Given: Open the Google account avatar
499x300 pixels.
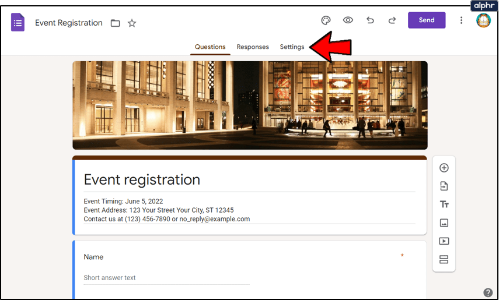Looking at the screenshot, I should click(x=483, y=21).
